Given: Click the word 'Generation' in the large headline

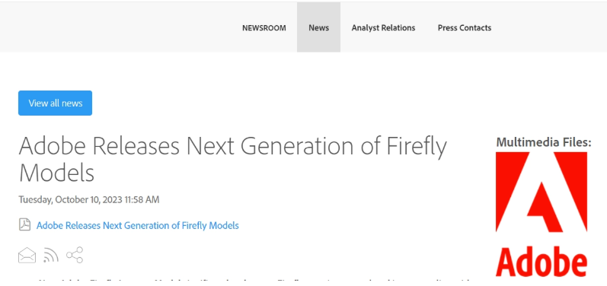Looking at the screenshot, I should pos(297,146).
